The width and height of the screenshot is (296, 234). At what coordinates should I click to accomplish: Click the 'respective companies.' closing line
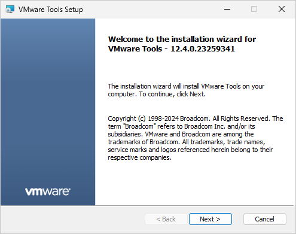[140, 157]
